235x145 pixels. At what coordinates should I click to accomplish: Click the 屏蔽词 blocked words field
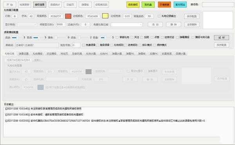(37, 45)
